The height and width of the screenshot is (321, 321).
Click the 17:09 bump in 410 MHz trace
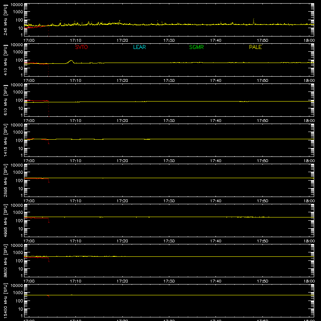pyautogui.click(x=71, y=61)
